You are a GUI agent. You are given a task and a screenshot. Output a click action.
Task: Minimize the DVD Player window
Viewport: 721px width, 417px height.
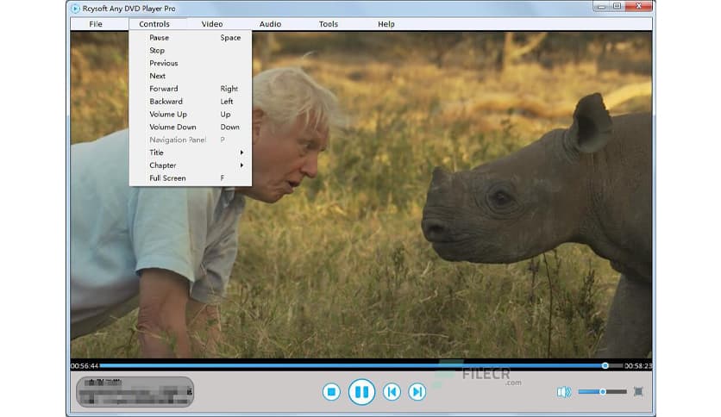601,6
